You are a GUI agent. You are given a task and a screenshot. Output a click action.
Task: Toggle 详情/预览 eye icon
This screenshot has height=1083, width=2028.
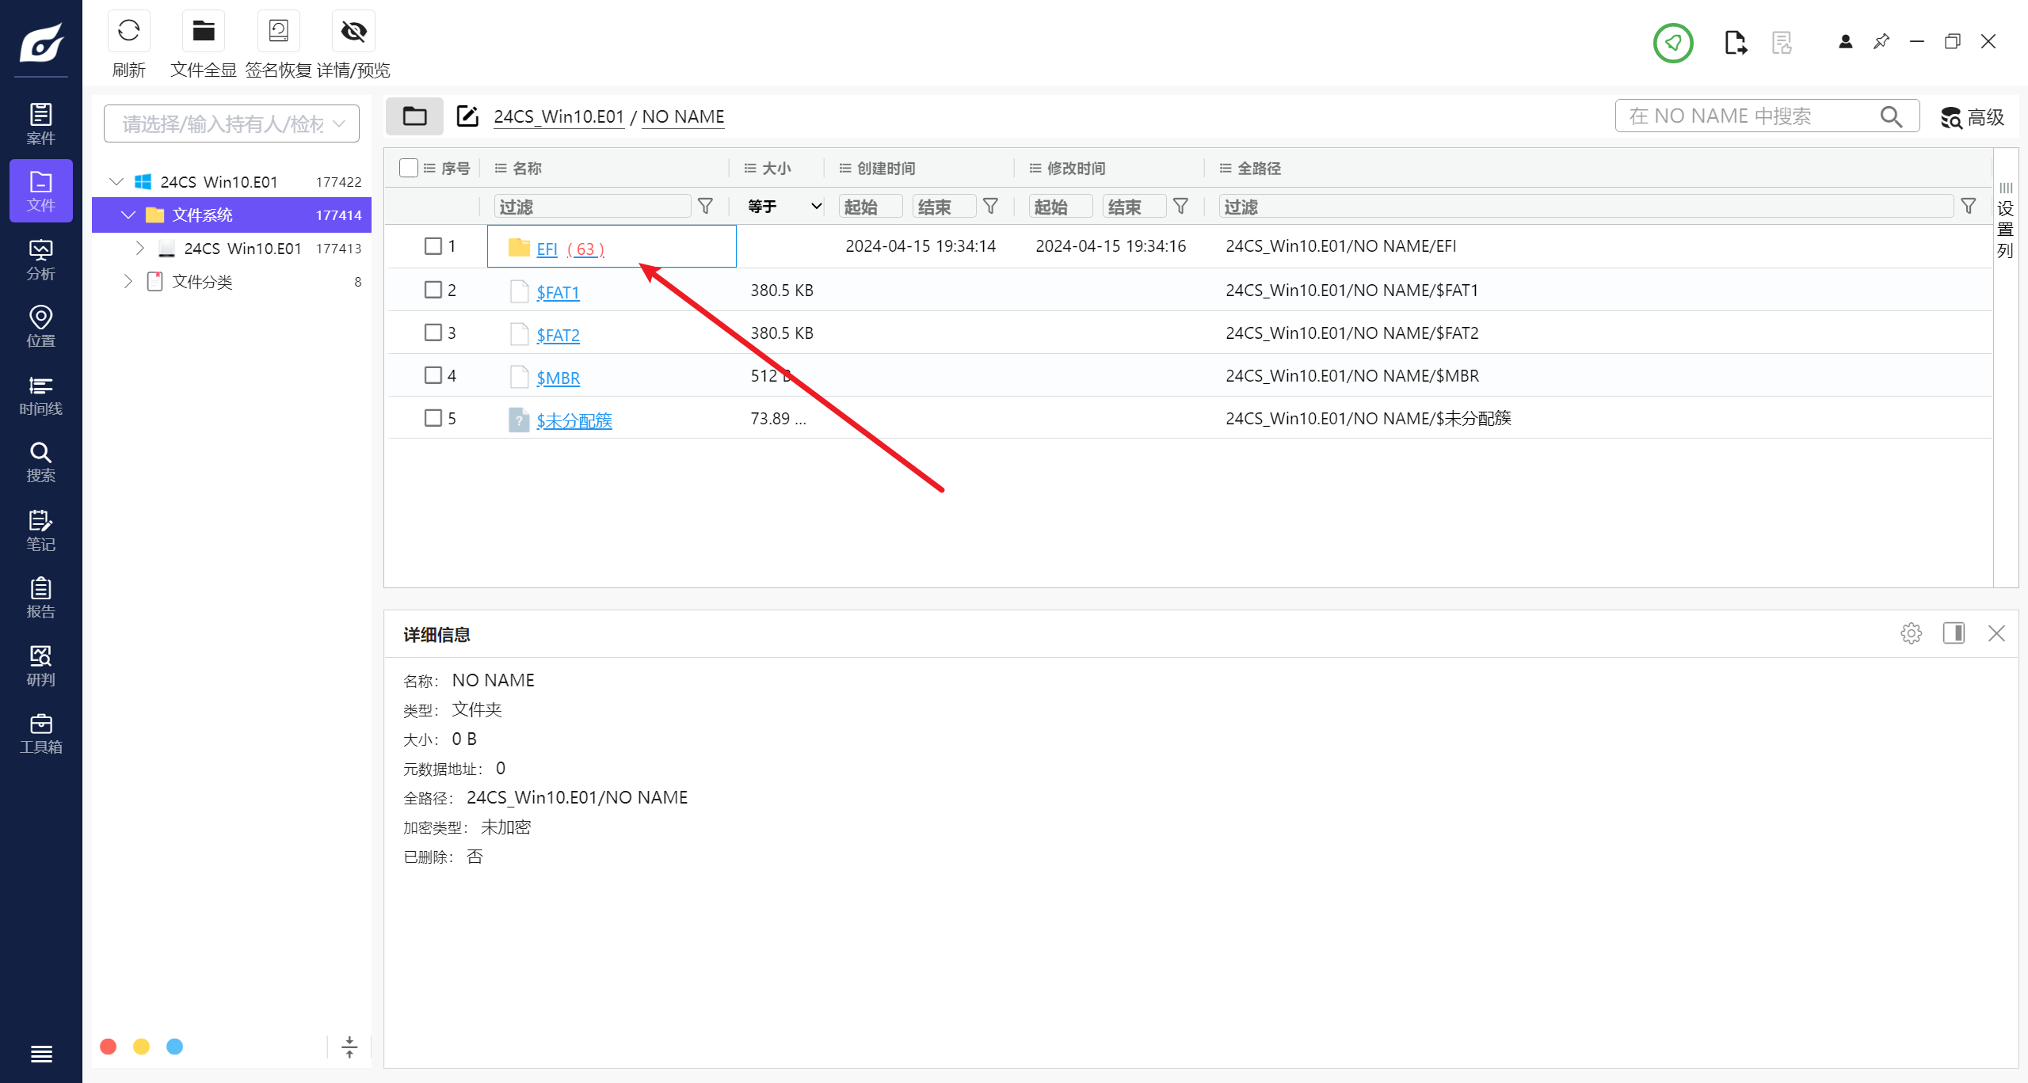[353, 32]
